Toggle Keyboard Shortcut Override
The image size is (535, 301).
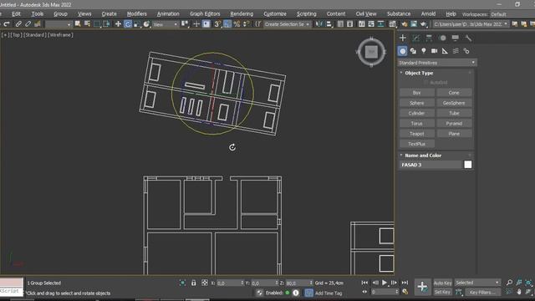tap(206, 24)
